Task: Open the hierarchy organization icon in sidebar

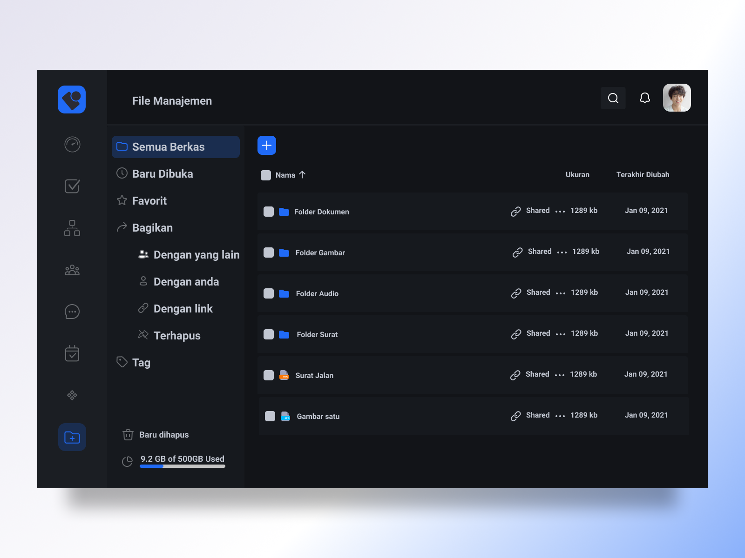Action: (72, 228)
